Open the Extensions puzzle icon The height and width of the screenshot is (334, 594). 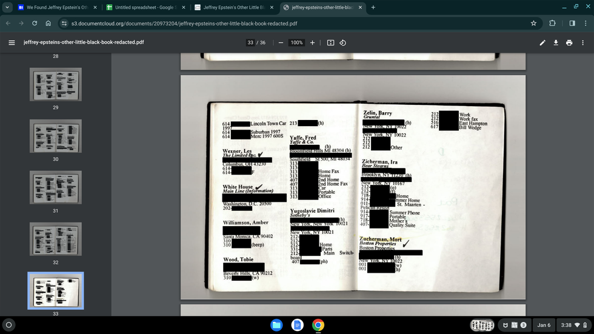click(552, 24)
